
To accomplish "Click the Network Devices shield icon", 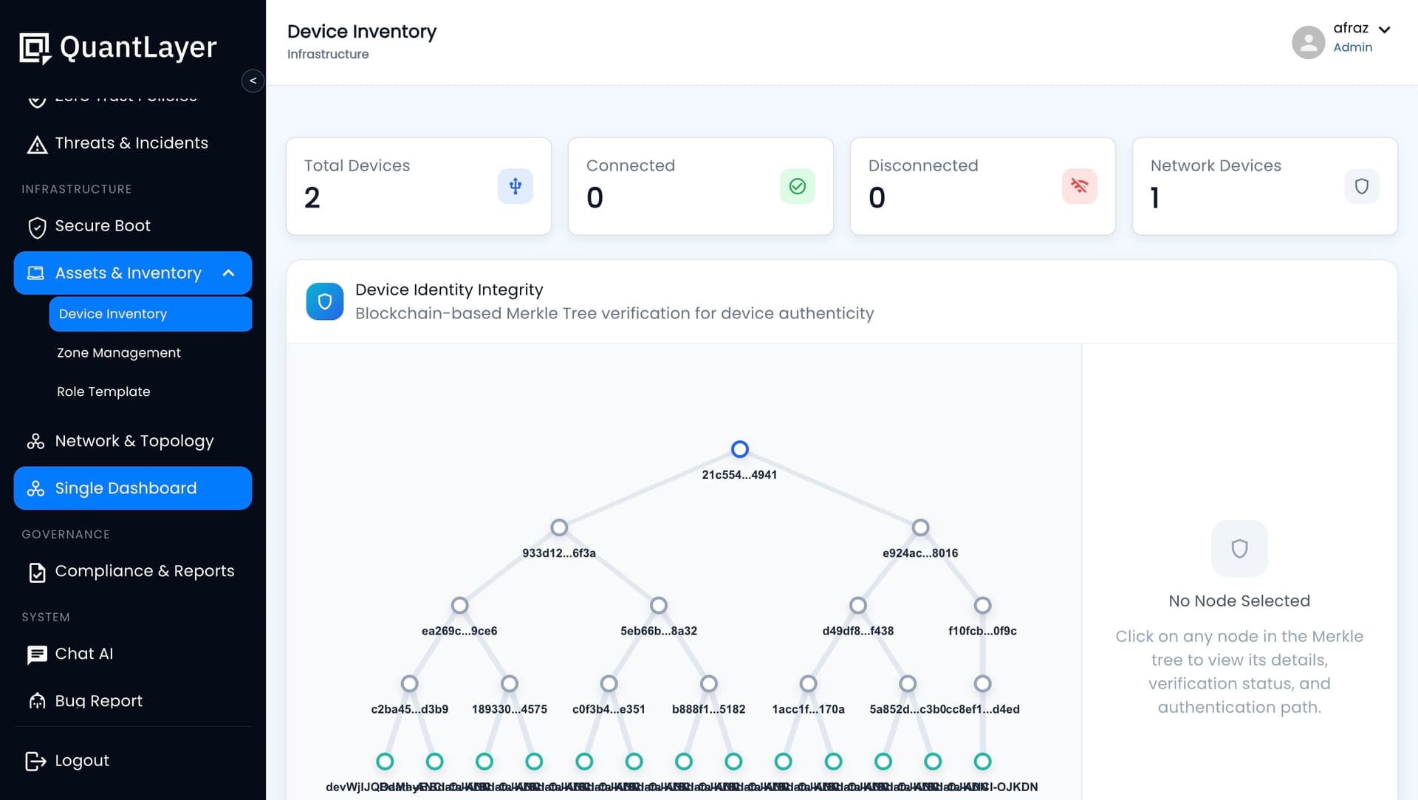I will click(1362, 186).
